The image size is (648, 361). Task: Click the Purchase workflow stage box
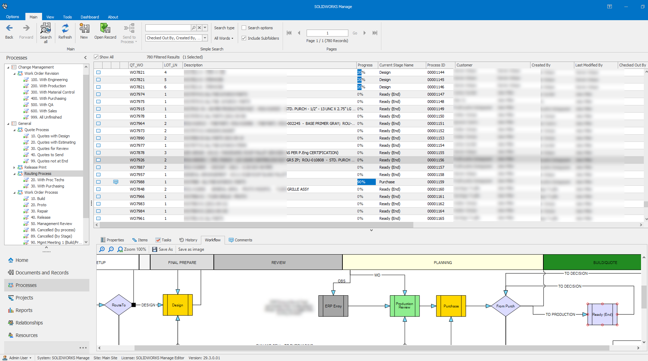(x=451, y=306)
